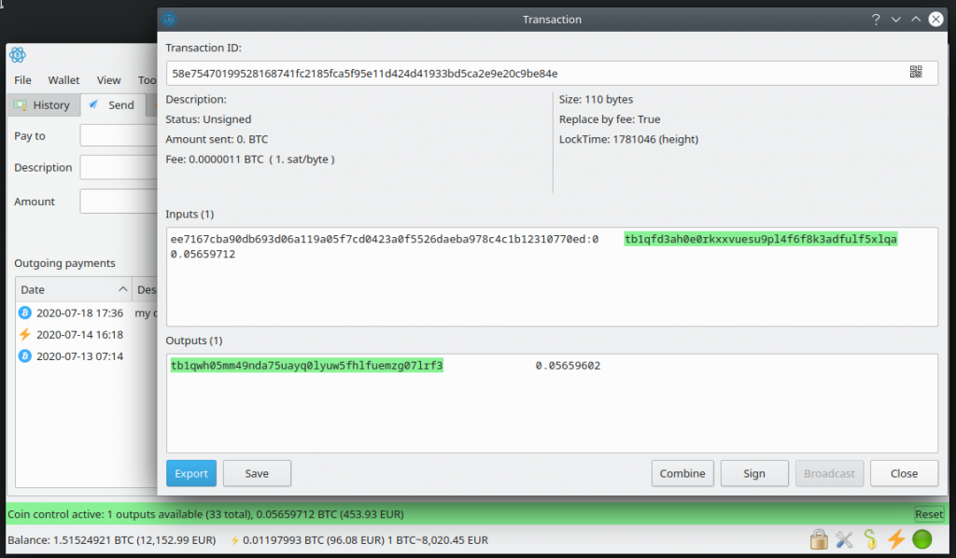956x558 pixels.
Task: Open the Lightning network icon in status bar
Action: pyautogui.click(x=895, y=539)
